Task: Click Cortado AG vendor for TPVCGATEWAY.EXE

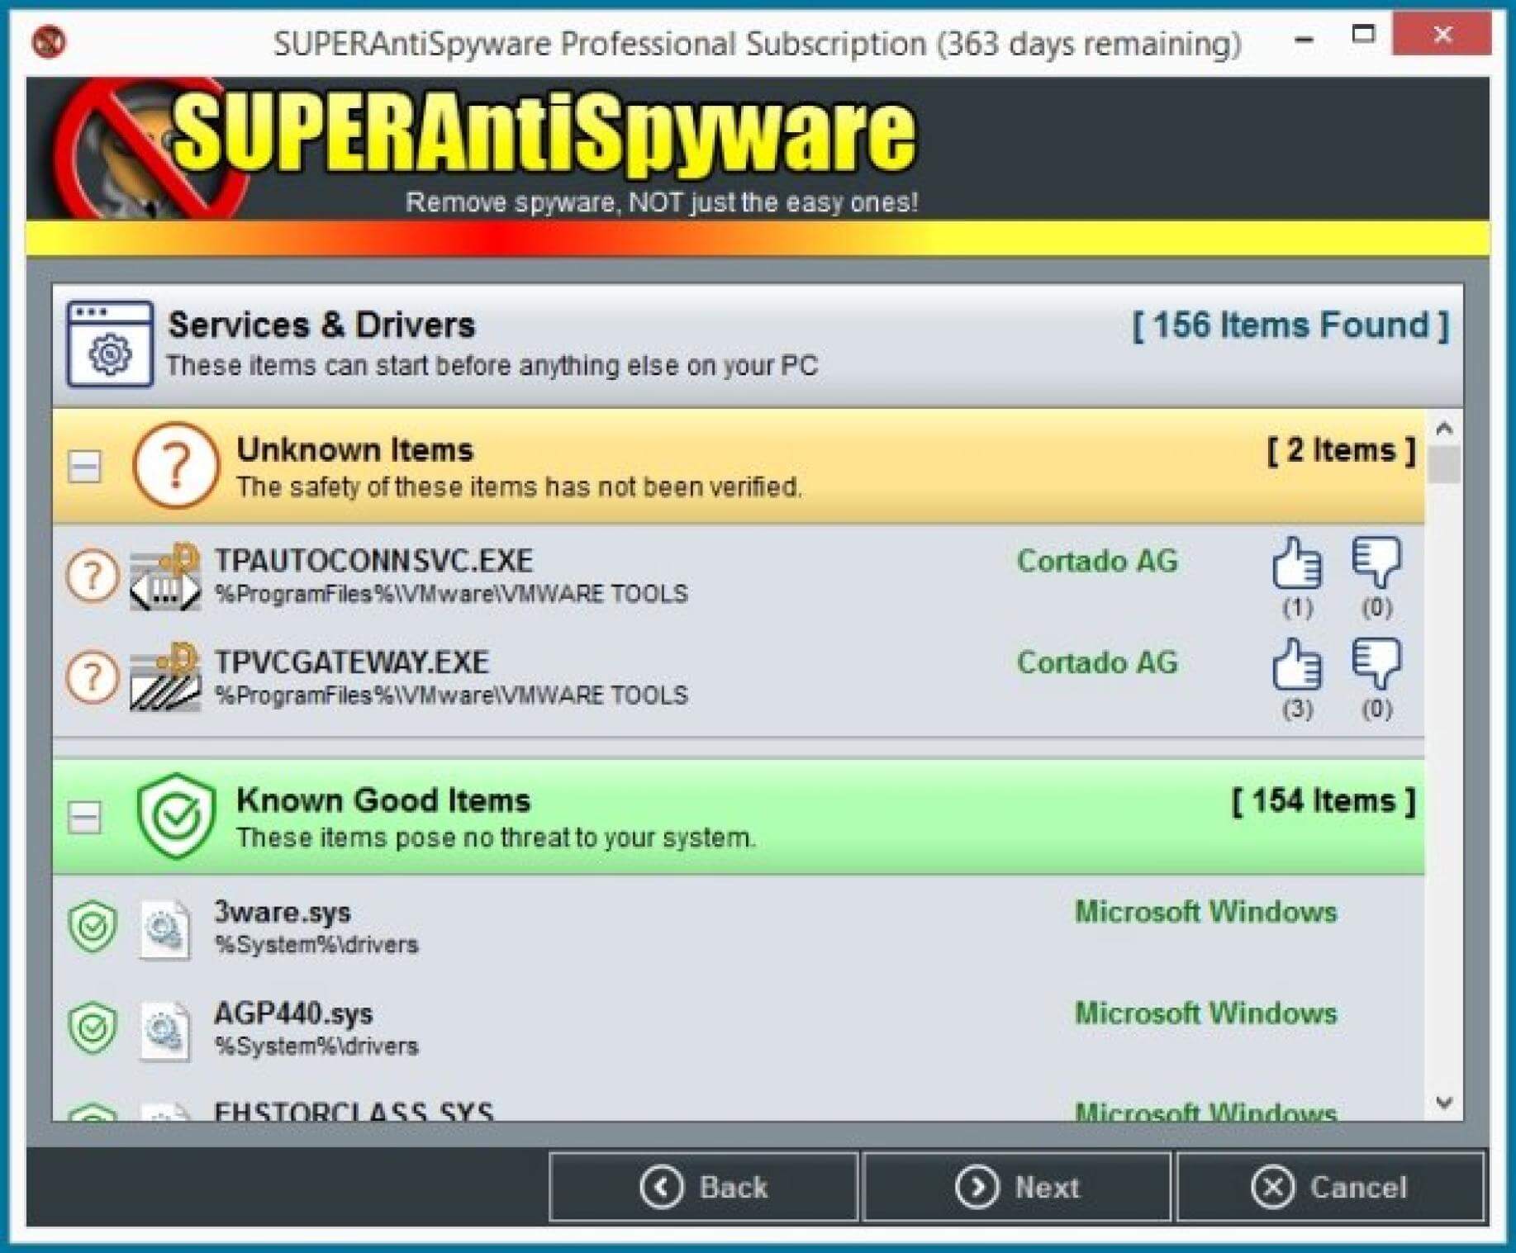Action: [1097, 662]
